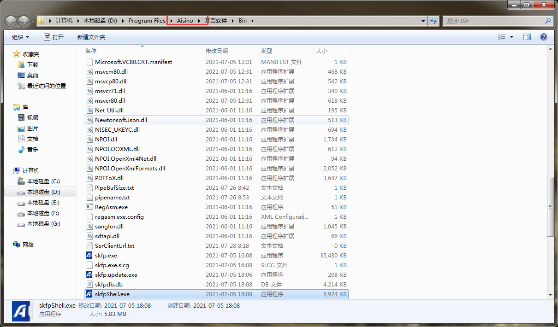
Task: Click the search magnifier icon
Action: click(548, 21)
